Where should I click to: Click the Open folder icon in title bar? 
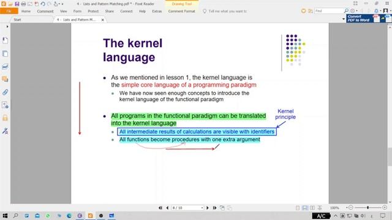10,4
